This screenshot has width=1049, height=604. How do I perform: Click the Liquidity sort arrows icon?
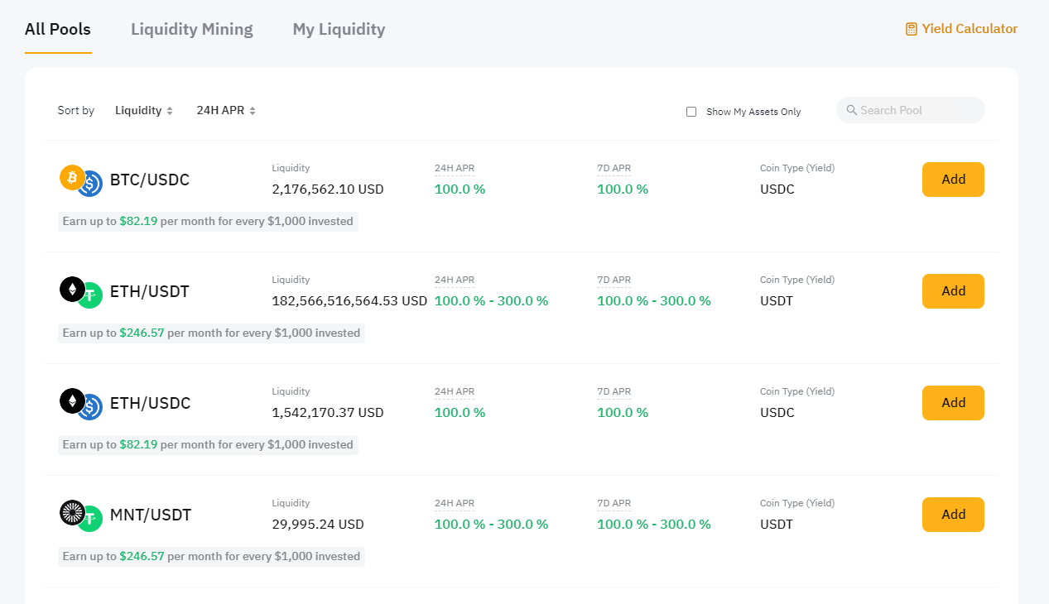coord(170,111)
